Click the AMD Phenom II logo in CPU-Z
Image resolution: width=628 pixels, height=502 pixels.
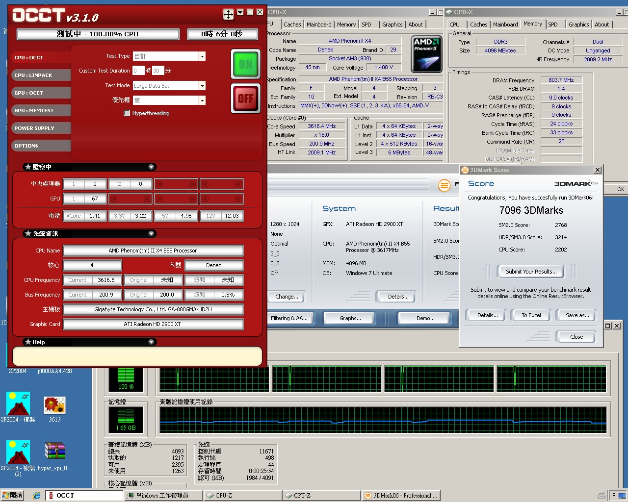426,54
